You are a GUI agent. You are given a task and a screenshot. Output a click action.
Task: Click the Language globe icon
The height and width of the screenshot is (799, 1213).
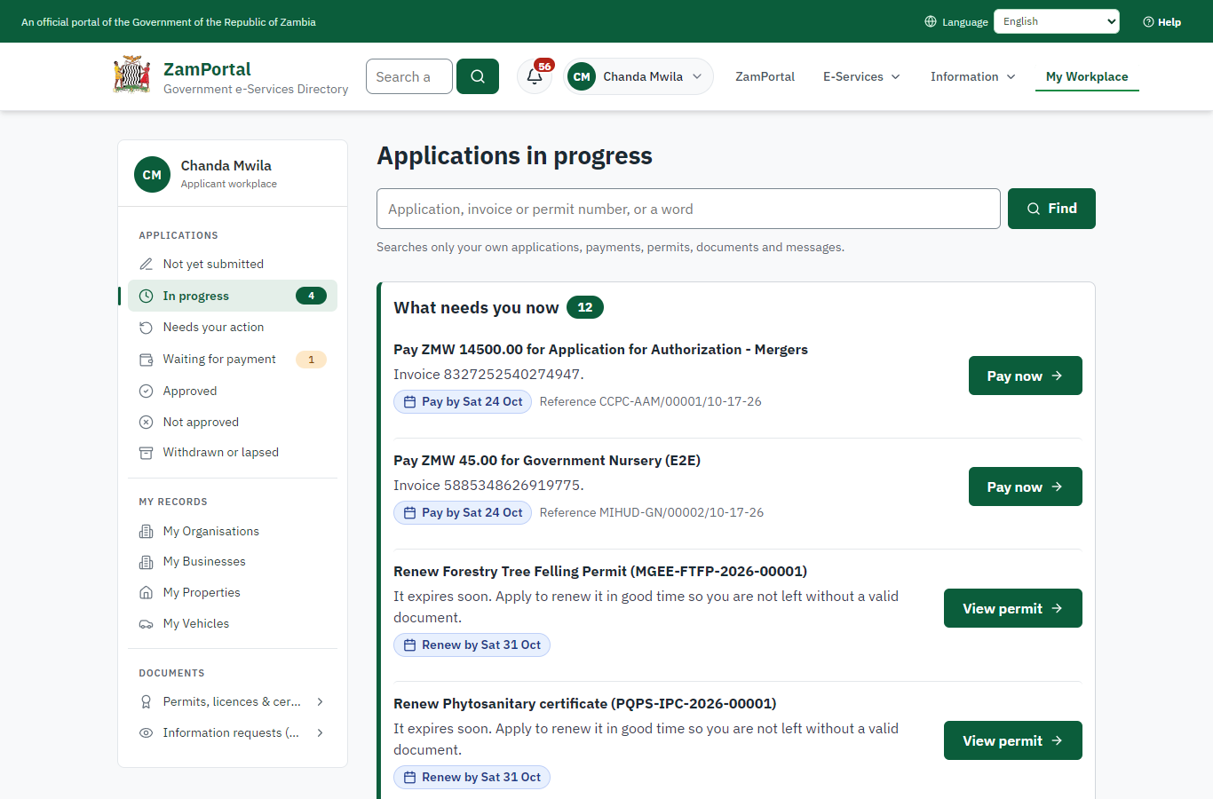931,21
